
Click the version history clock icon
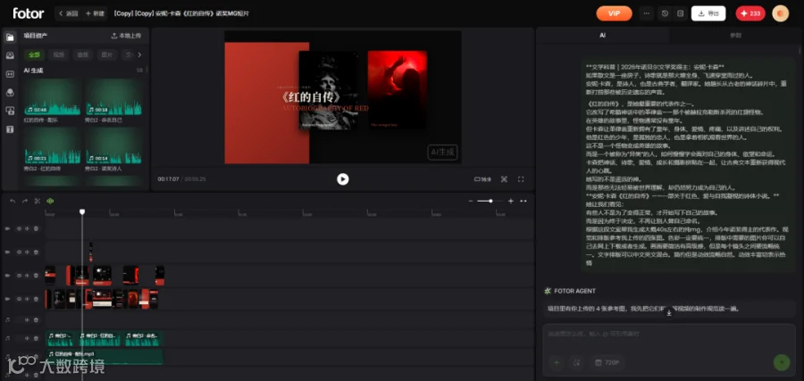tap(665, 13)
